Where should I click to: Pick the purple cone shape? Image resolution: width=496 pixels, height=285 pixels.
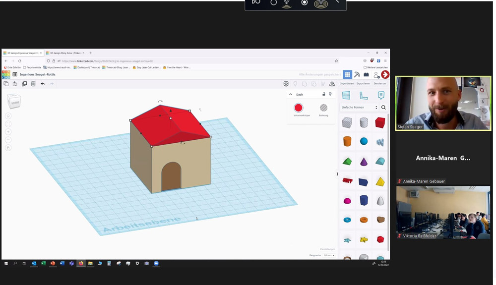(364, 162)
